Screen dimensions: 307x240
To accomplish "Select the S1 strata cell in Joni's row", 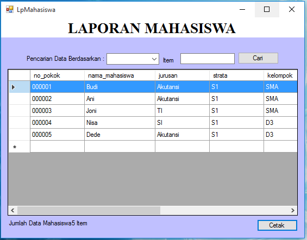I will point(236,111).
